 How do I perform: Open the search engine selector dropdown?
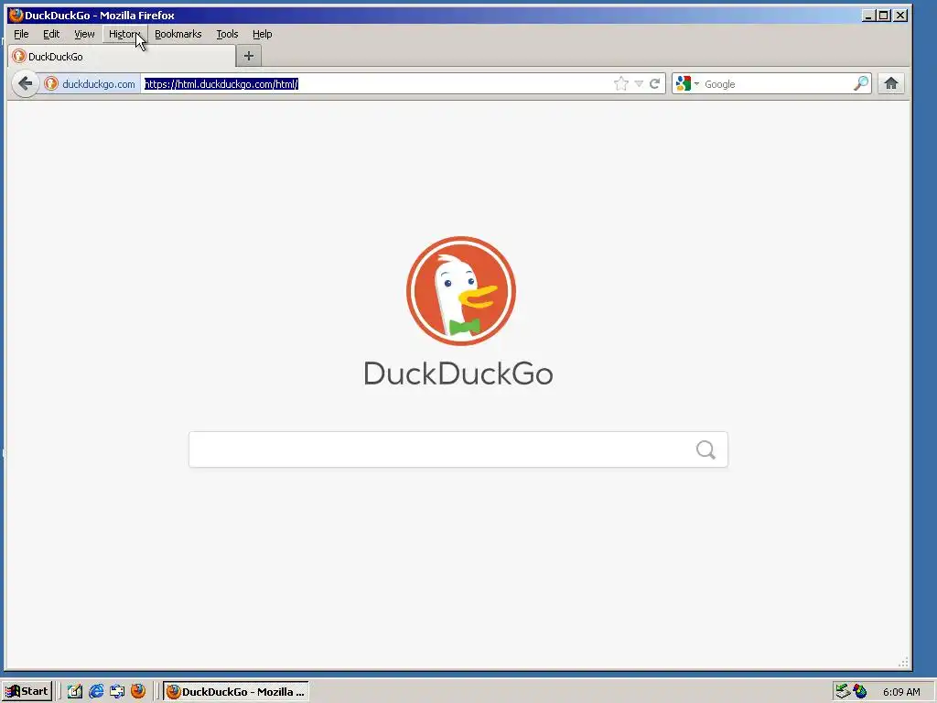pyautogui.click(x=687, y=83)
